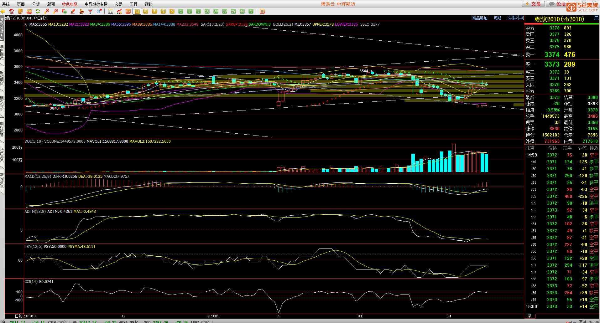Open the 页面 menu
Screen dimensions: 600x323
point(21,4)
